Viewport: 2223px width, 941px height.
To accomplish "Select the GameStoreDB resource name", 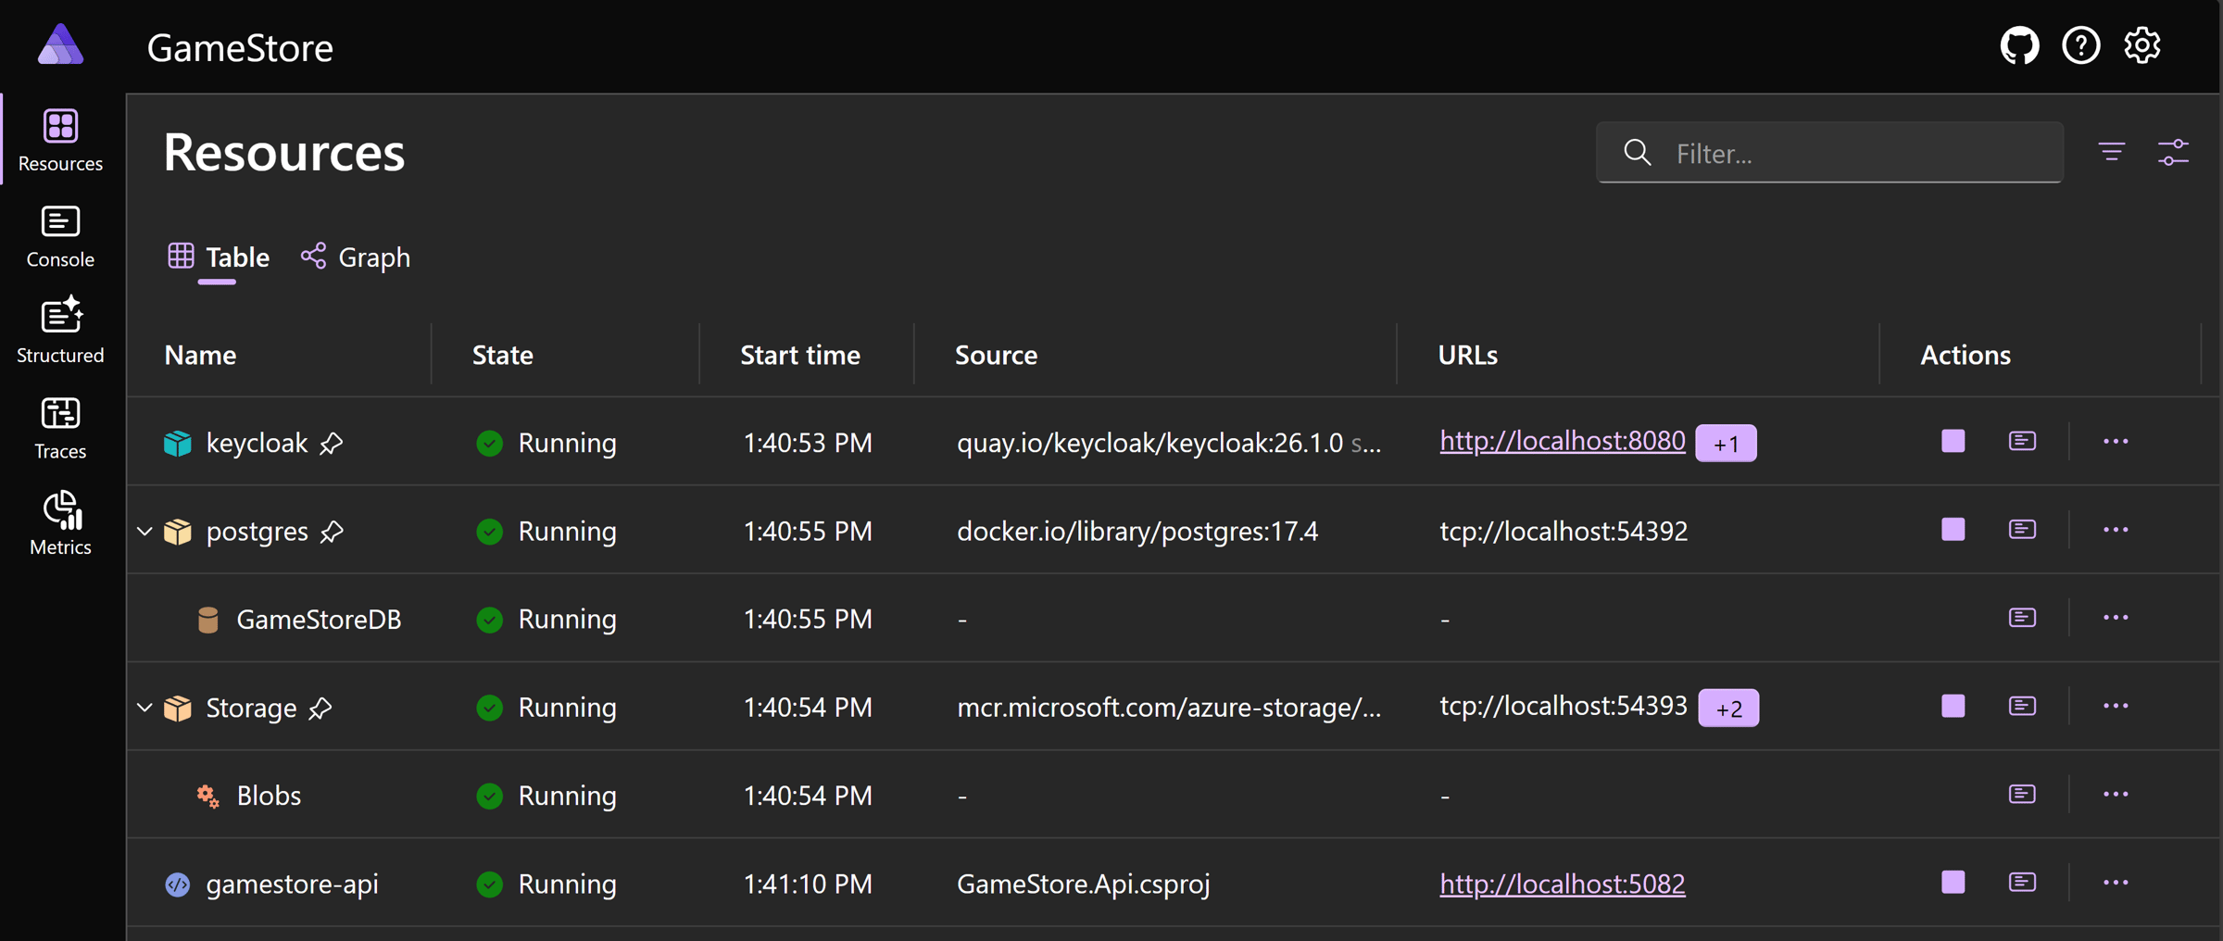I will [x=319, y=619].
